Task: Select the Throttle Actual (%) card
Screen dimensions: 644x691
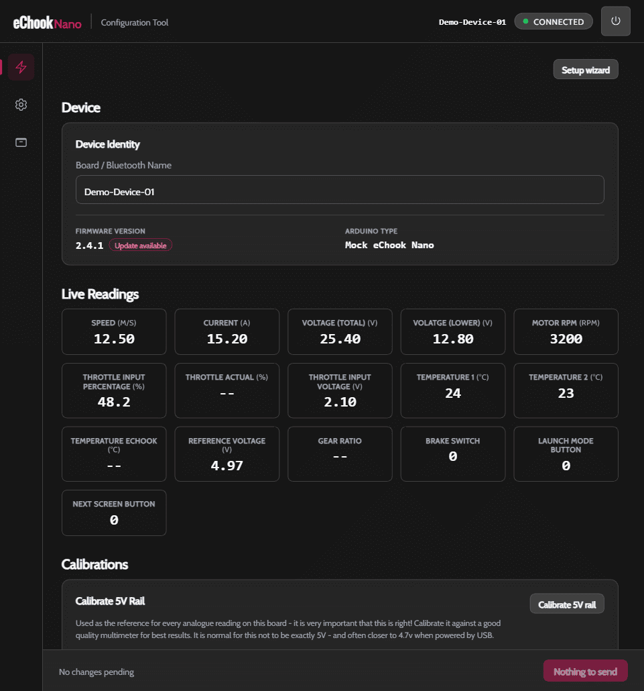Action: 227,390
